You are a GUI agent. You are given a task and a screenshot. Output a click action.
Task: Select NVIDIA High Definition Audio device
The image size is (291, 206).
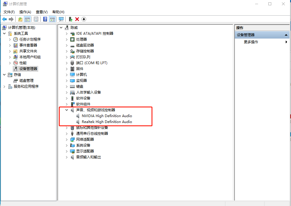(x=107, y=116)
